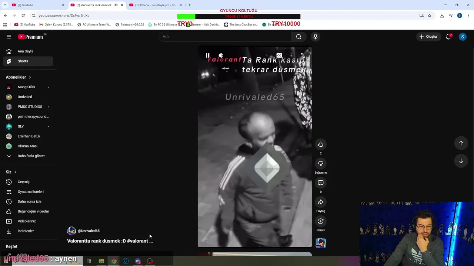This screenshot has width=474, height=266.
Task: Open 'FC Ultimate Team W...' bookmark
Action: (94, 25)
